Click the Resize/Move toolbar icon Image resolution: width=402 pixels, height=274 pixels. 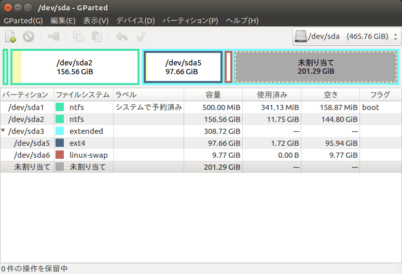tap(53, 36)
